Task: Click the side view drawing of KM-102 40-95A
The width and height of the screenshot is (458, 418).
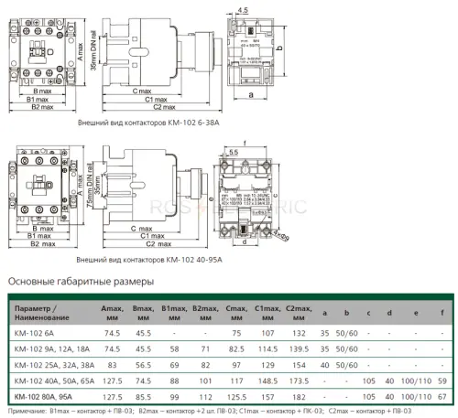Action: (x=155, y=197)
